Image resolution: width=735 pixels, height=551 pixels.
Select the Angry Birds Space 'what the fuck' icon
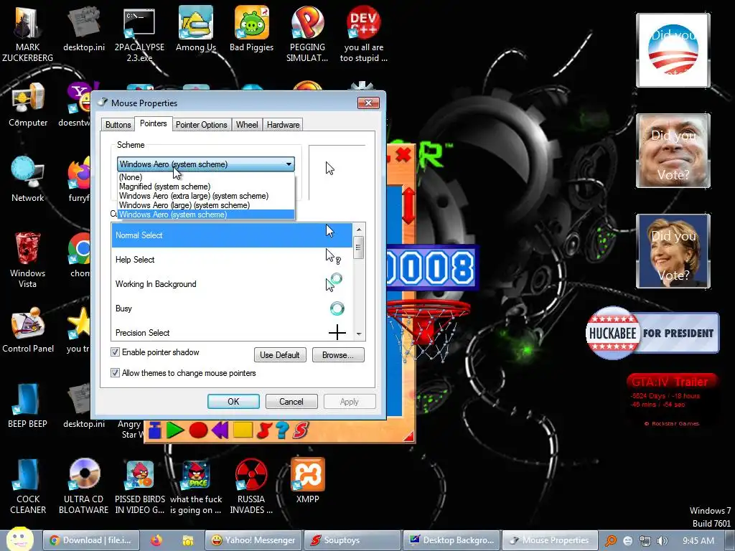coord(195,486)
